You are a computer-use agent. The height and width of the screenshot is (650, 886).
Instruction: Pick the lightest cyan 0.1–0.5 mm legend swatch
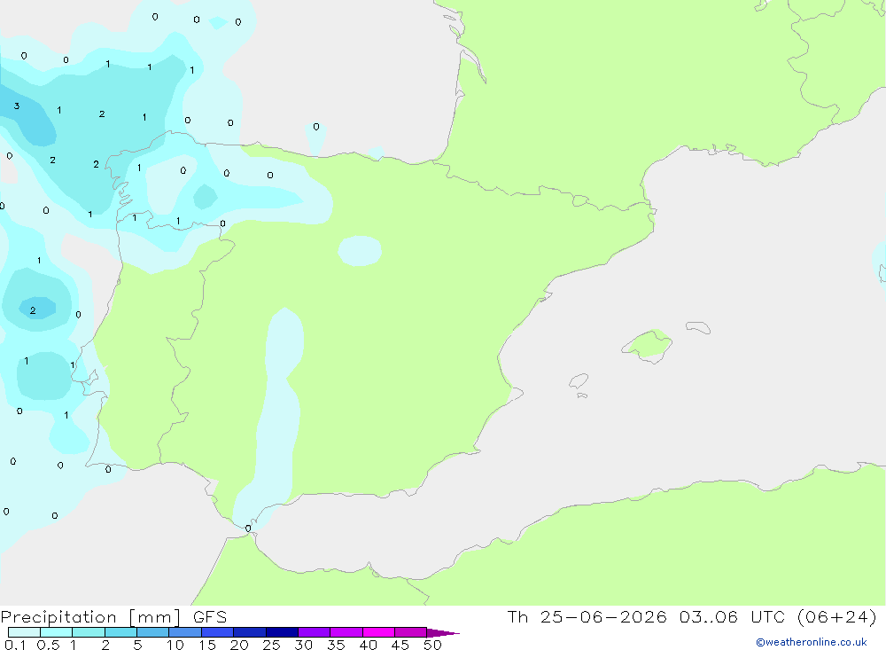pos(24,632)
